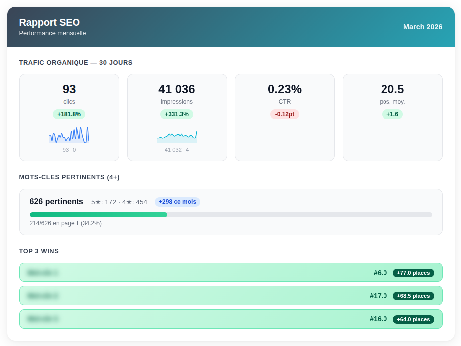461x346 pixels.
Task: Open the March 2026 period selector
Action: click(x=422, y=27)
